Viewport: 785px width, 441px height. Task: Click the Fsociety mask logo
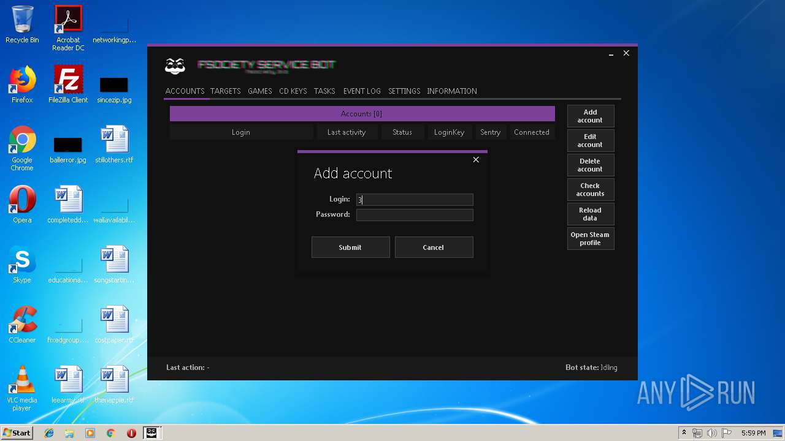(x=175, y=66)
